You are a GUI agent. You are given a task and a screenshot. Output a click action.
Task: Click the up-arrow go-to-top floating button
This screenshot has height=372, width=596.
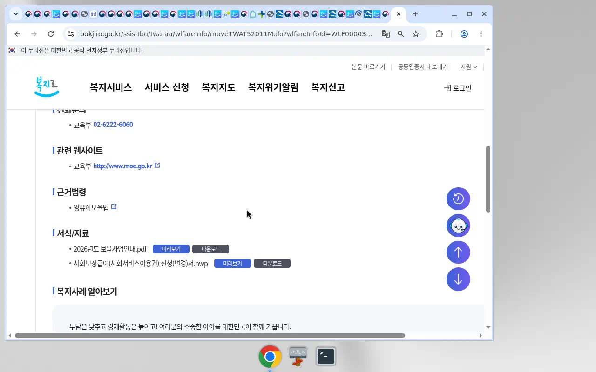click(458, 252)
